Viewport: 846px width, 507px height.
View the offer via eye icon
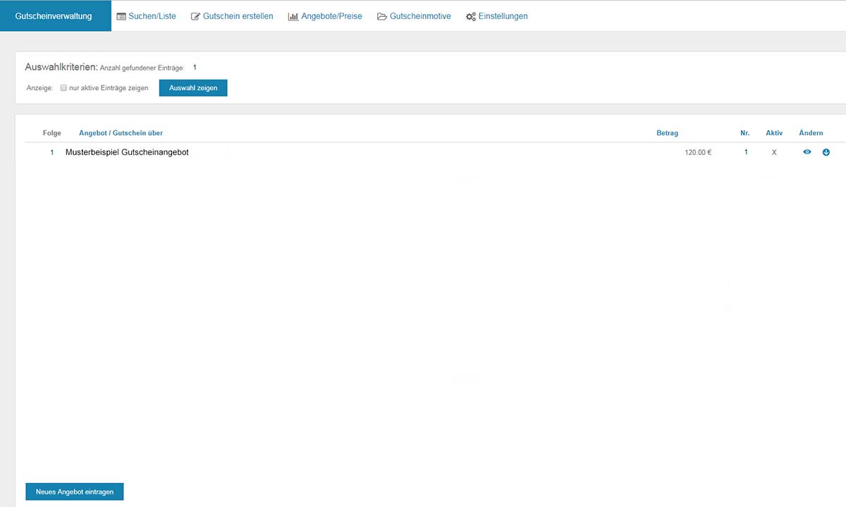click(x=807, y=152)
